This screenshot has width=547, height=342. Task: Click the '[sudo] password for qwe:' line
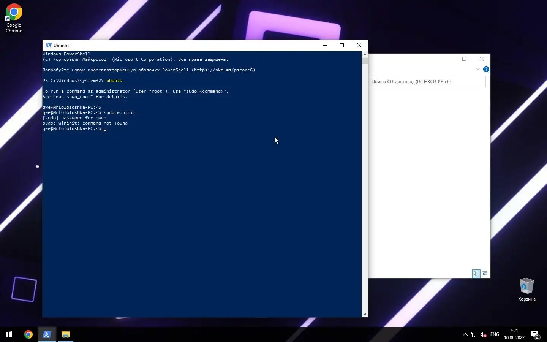pos(74,118)
